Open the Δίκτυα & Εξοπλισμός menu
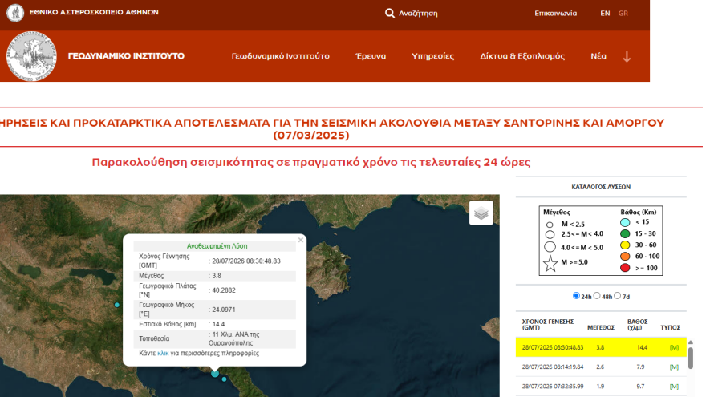 coord(522,56)
